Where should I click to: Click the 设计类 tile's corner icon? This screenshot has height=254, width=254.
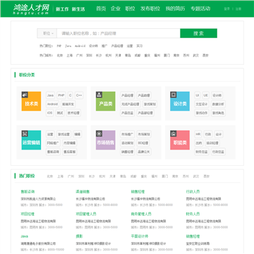coord(174,95)
